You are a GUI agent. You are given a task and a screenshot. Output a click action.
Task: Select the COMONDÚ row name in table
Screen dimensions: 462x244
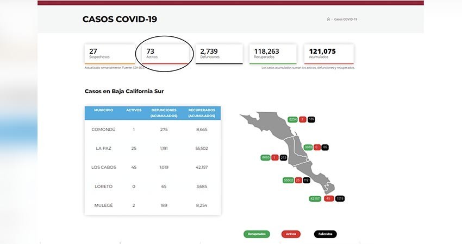[103, 130]
